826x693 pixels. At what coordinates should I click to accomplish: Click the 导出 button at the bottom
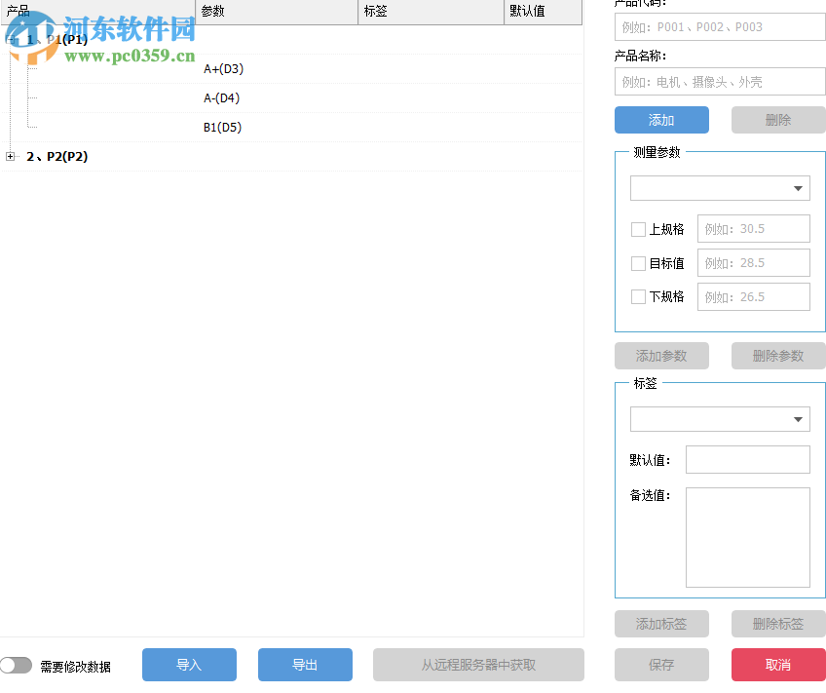(305, 664)
